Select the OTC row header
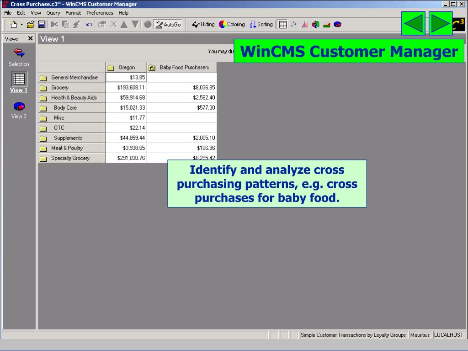Image resolution: width=468 pixels, height=351 pixels. (72, 128)
